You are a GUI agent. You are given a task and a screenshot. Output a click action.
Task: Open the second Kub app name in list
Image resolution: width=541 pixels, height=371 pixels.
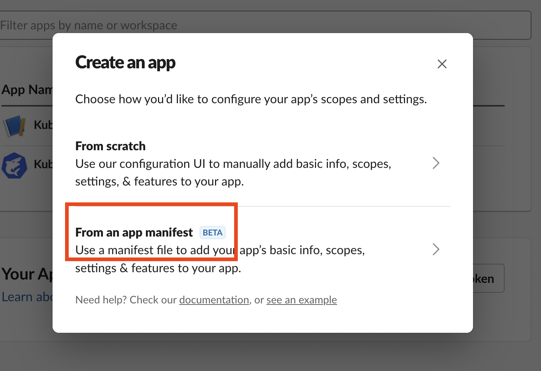[43, 164]
